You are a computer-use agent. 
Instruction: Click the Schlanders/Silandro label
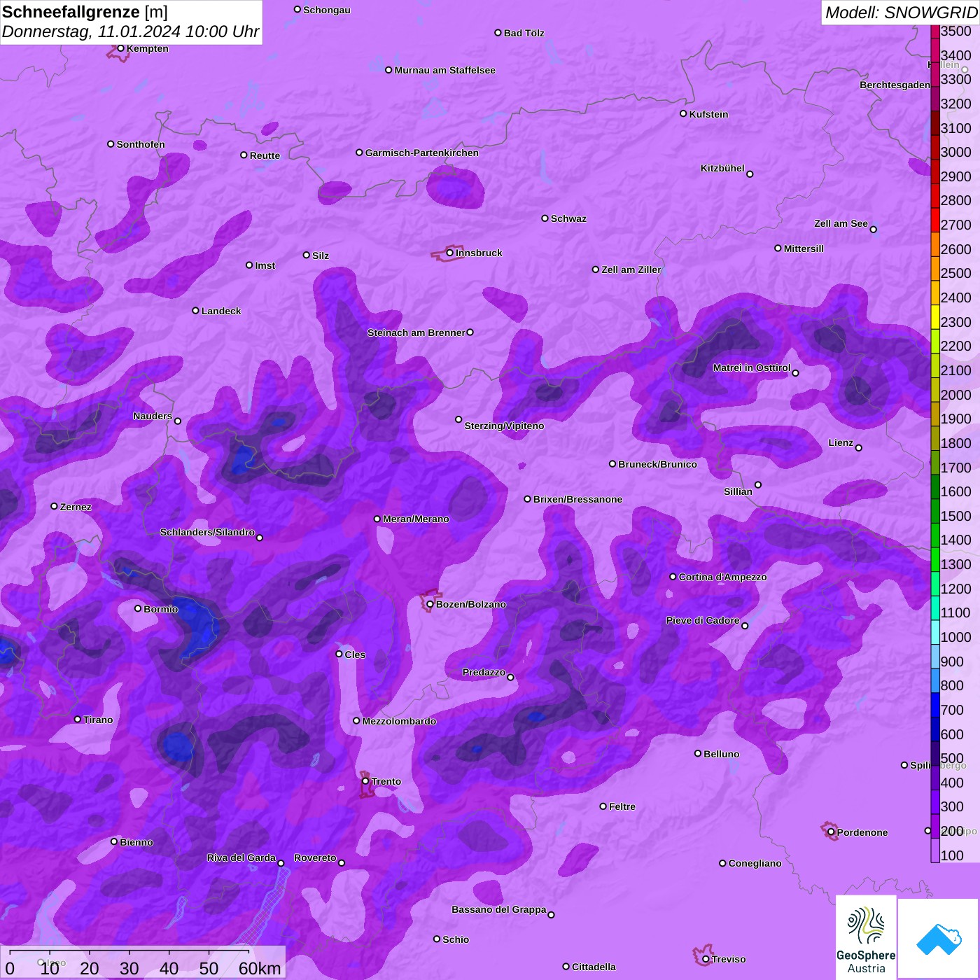pyautogui.click(x=207, y=532)
